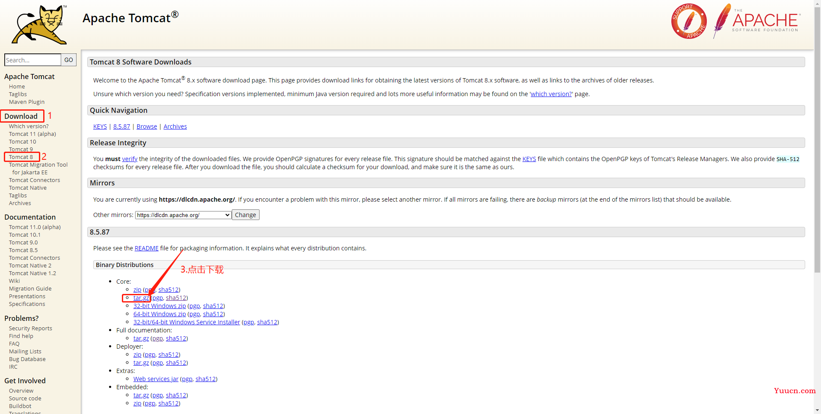Download the 64-bit Windows zip
The height and width of the screenshot is (414, 821).
tap(159, 314)
